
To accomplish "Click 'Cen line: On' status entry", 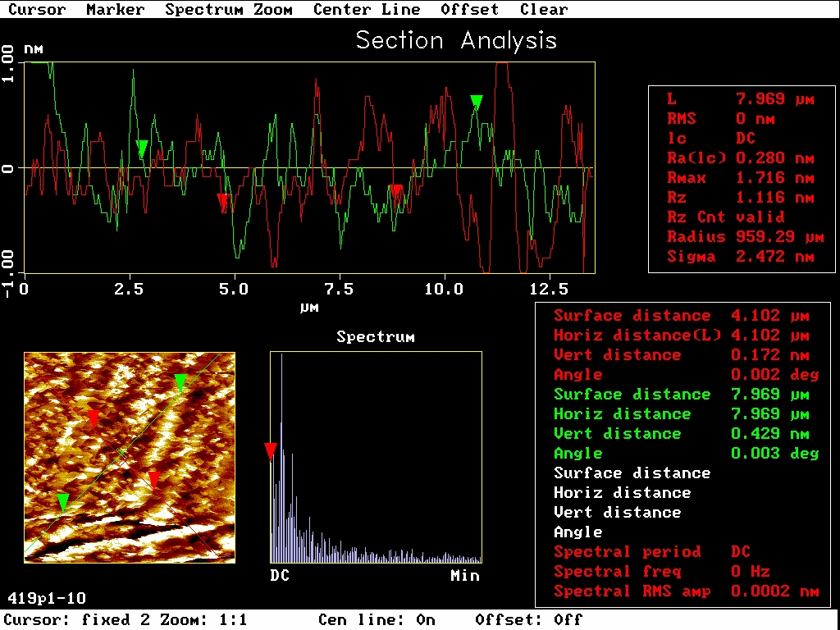I will click(x=377, y=620).
